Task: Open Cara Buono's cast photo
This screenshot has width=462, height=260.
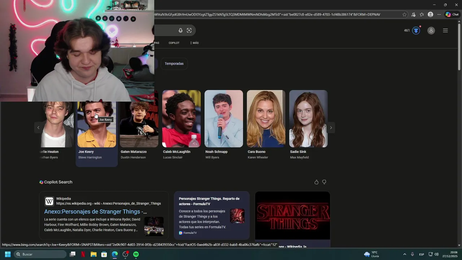Action: click(266, 119)
